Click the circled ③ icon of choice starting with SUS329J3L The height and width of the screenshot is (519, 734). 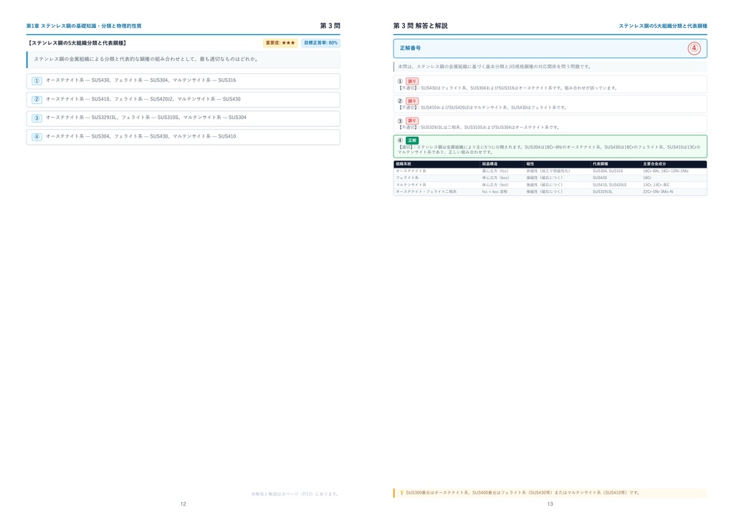(37, 118)
